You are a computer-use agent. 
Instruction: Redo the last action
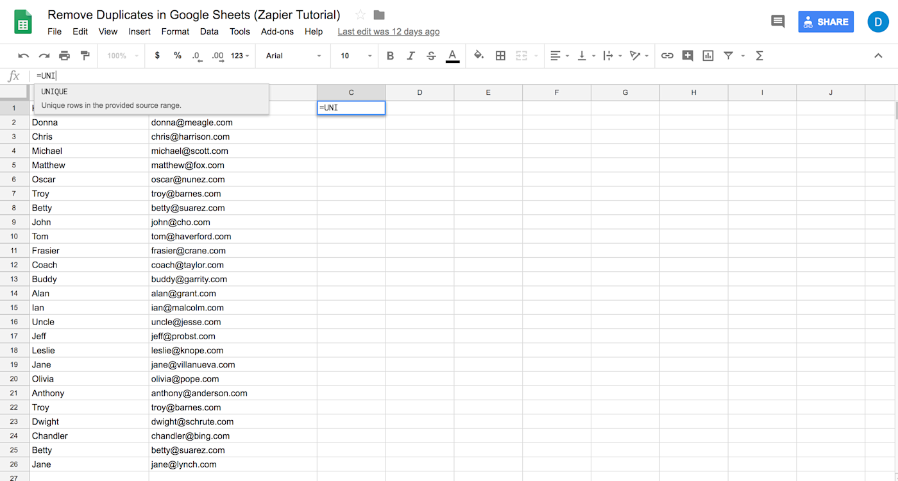coord(44,56)
